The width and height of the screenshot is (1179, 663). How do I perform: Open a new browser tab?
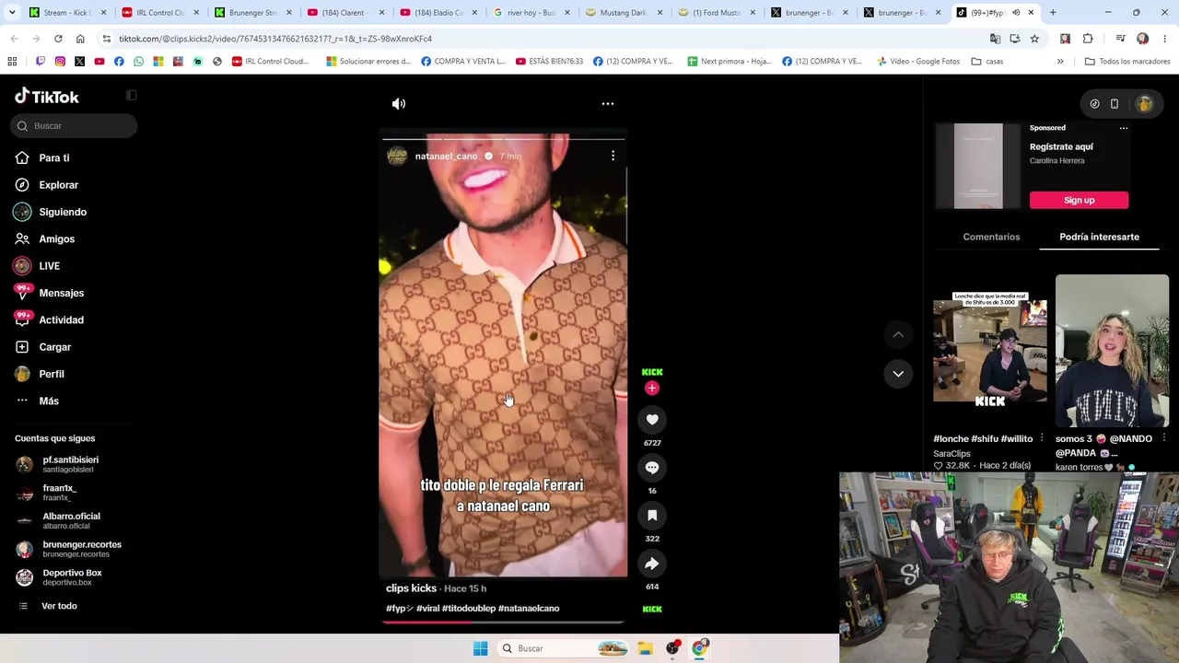[x=1053, y=13]
